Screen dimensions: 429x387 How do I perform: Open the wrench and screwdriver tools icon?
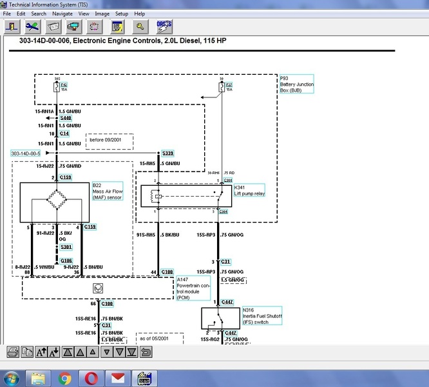(x=32, y=26)
